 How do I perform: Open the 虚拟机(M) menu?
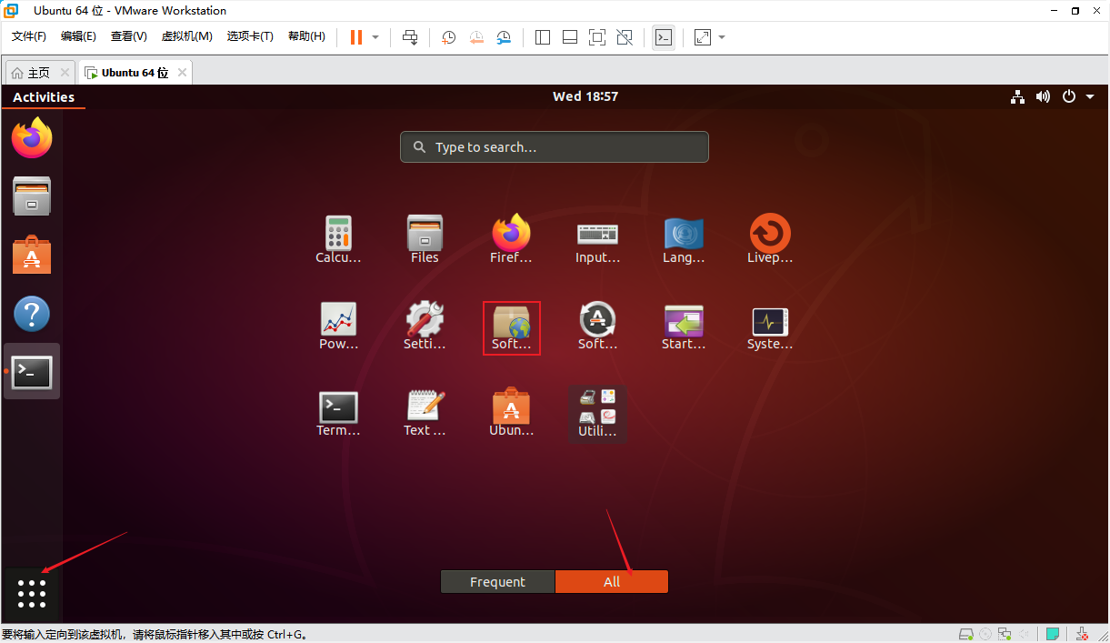pos(186,36)
